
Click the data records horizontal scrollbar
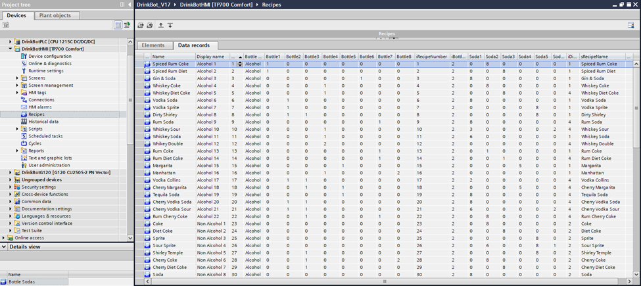click(x=383, y=281)
